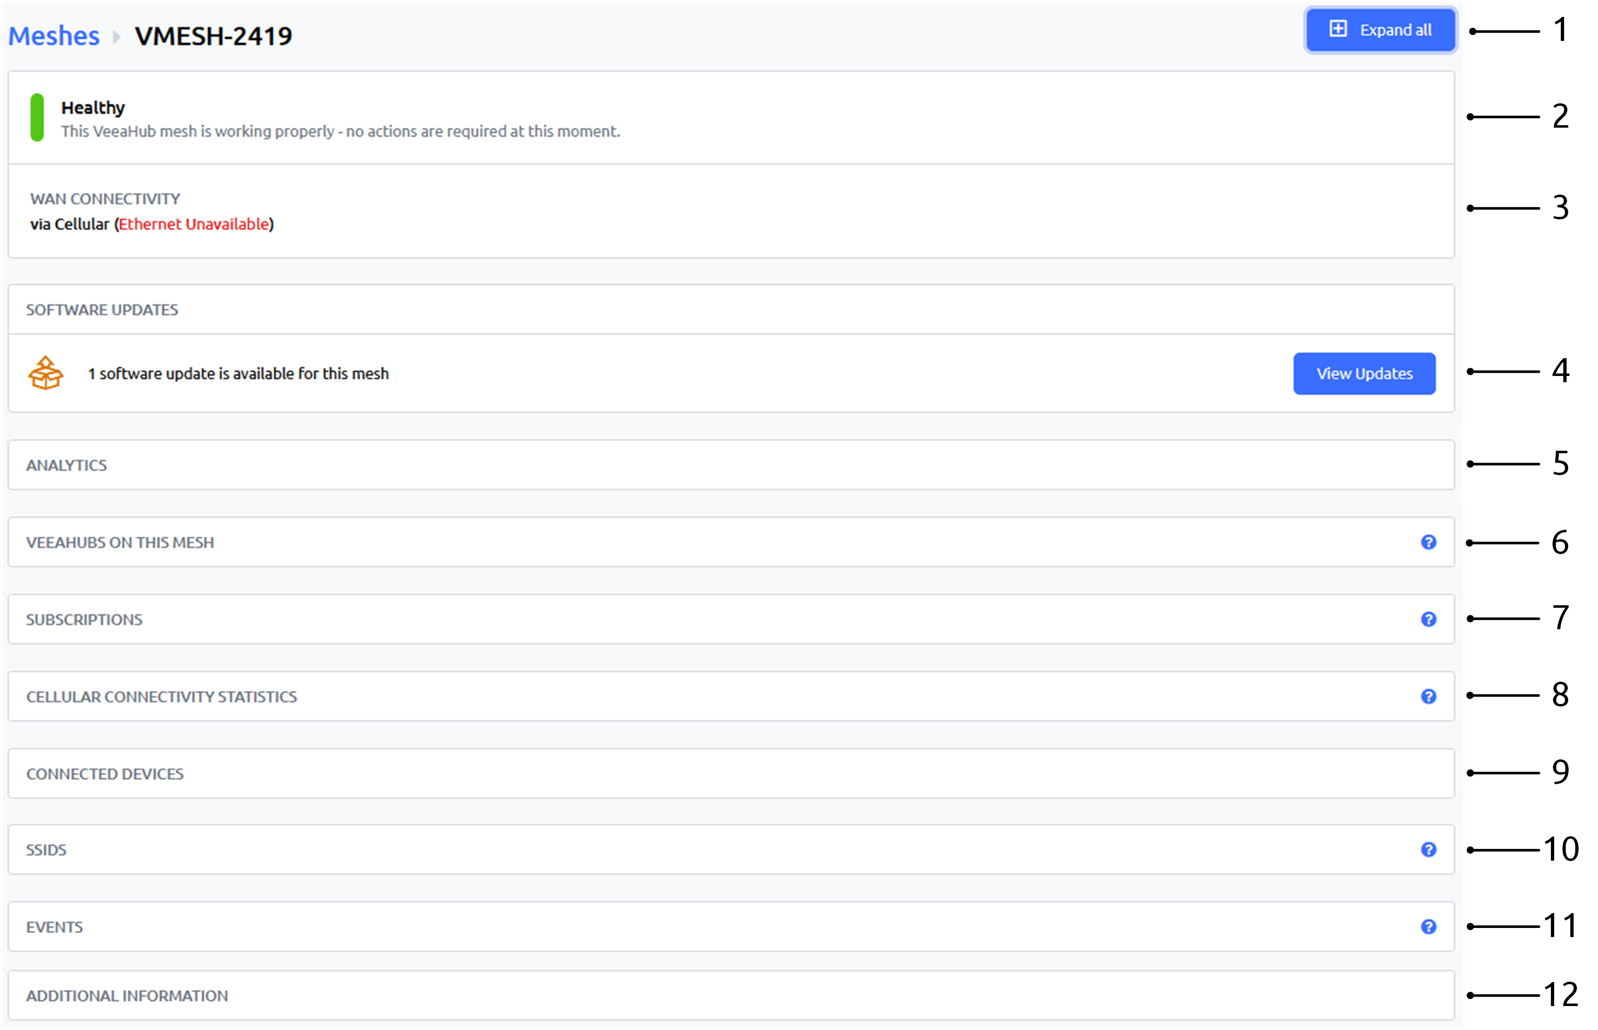
Task: Expand the SOFTWARE UPDATES section header
Action: [731, 310]
